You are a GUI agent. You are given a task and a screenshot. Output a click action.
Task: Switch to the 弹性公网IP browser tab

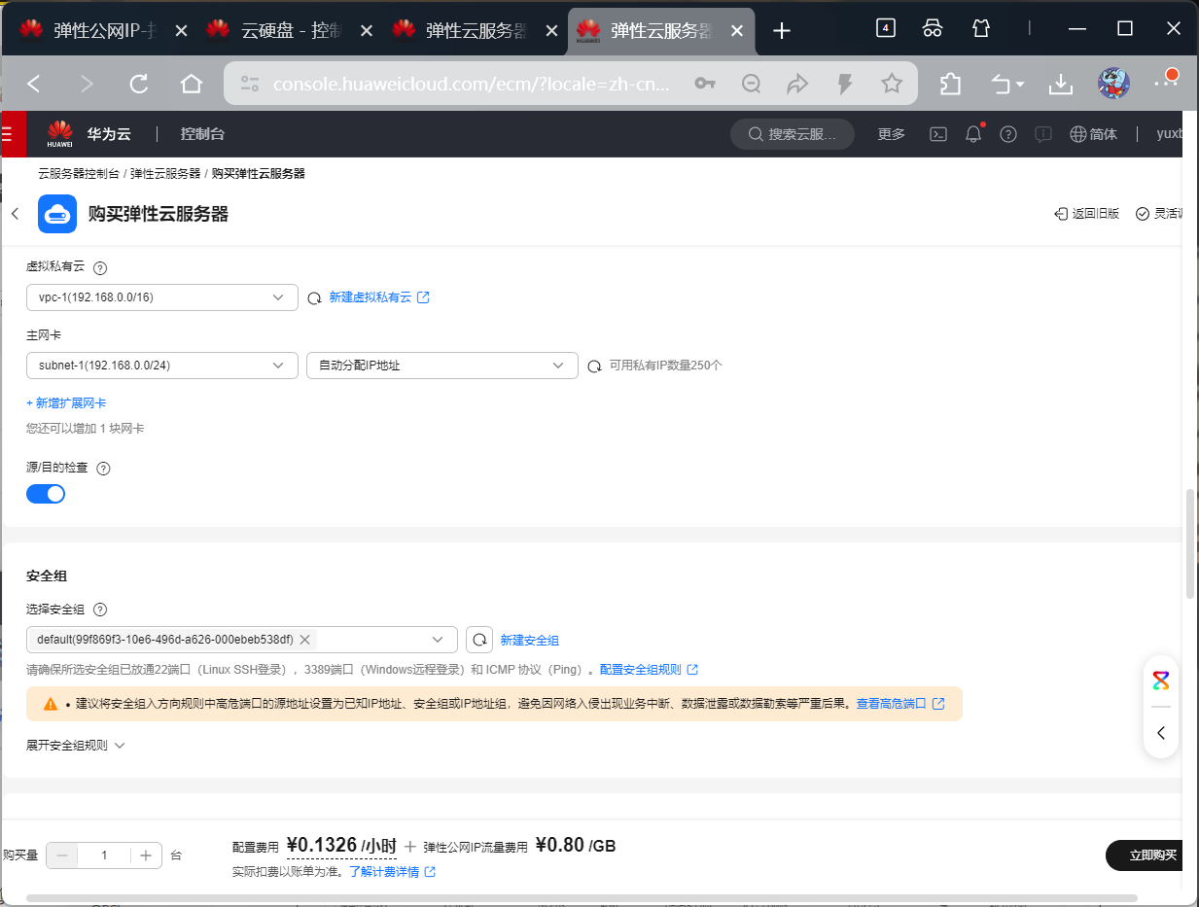[104, 30]
